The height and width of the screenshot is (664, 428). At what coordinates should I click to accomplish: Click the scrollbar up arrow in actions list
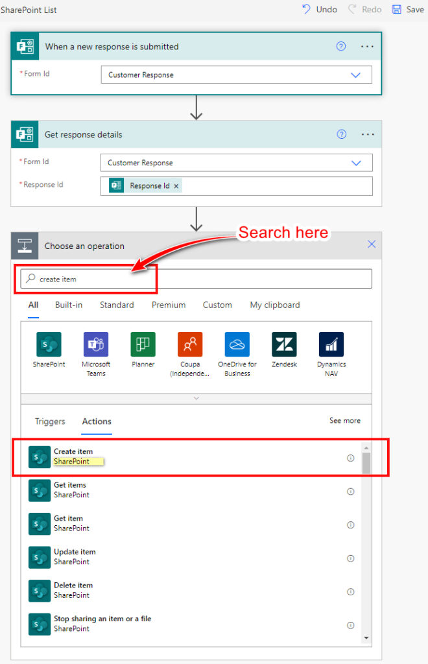pos(366,447)
